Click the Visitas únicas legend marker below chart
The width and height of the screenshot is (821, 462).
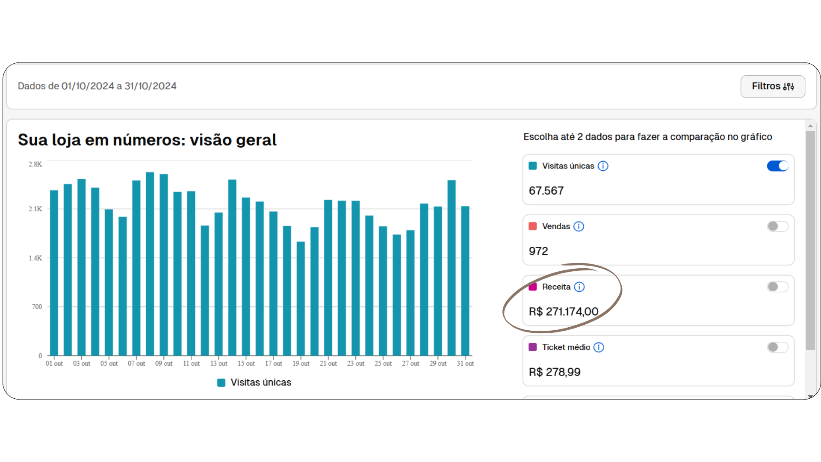tap(221, 382)
